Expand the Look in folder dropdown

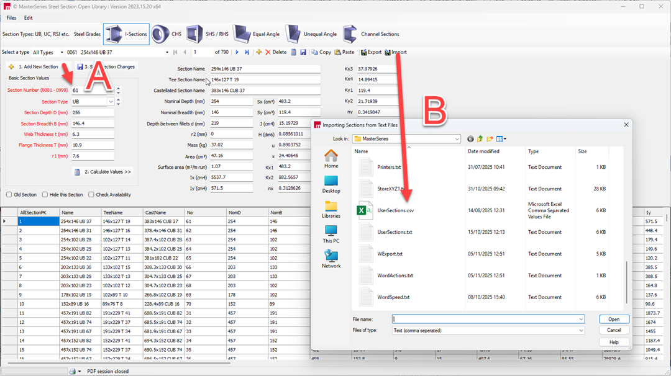[x=457, y=139]
